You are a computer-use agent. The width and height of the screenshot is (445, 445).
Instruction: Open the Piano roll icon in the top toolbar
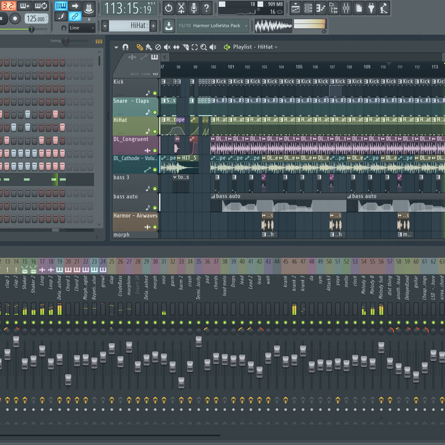[320, 8]
